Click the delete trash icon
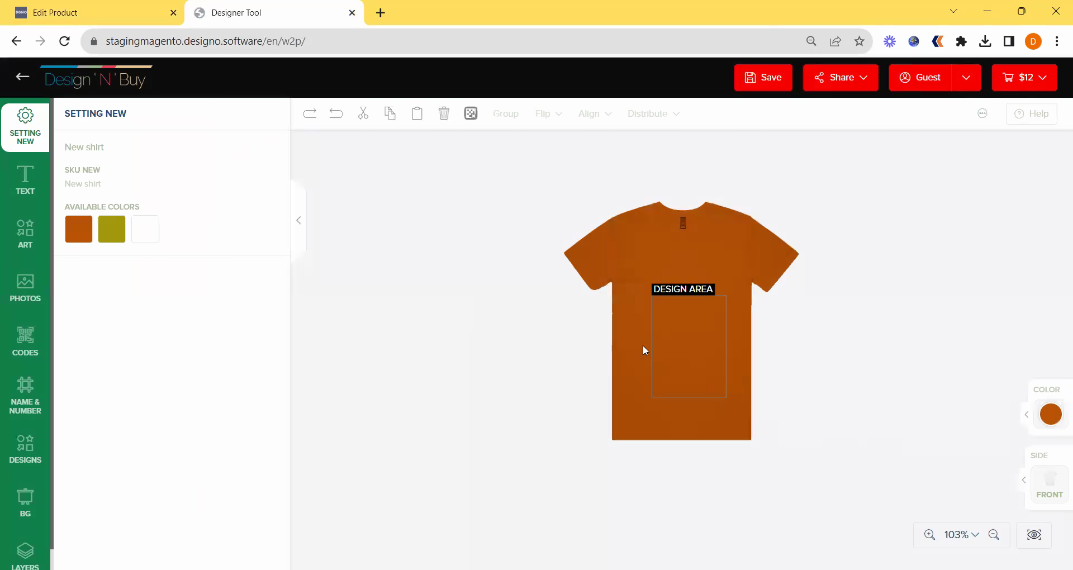This screenshot has height=570, width=1073. tap(444, 113)
